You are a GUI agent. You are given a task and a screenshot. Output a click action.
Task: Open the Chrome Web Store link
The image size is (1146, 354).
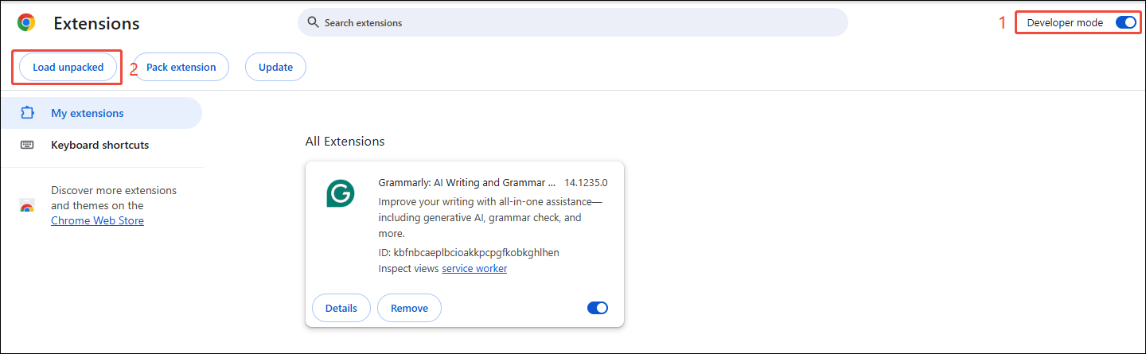coord(97,220)
